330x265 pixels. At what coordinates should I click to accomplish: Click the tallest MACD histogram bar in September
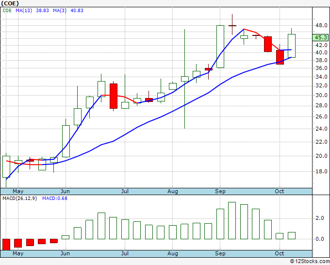(232, 220)
